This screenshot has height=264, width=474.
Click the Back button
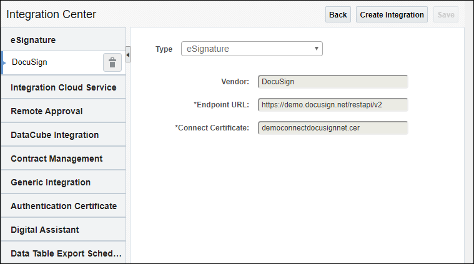click(x=338, y=14)
